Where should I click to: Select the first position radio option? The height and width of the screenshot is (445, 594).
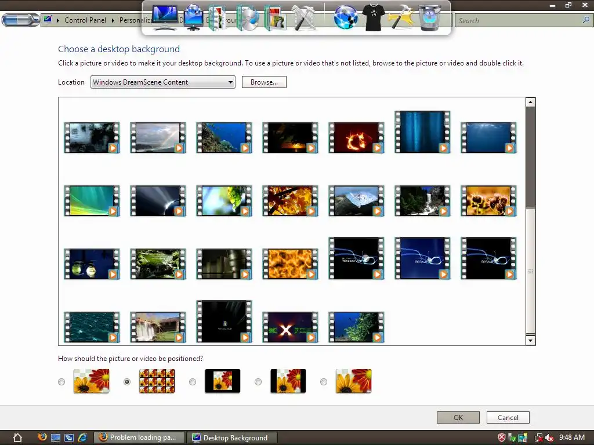pos(61,382)
